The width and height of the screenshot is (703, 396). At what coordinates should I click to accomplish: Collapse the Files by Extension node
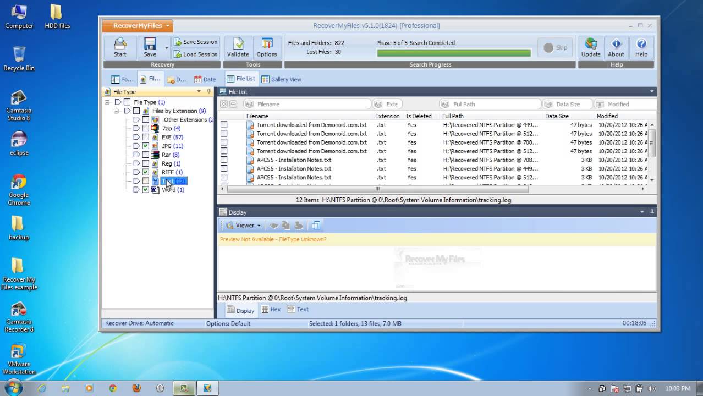coord(116,111)
